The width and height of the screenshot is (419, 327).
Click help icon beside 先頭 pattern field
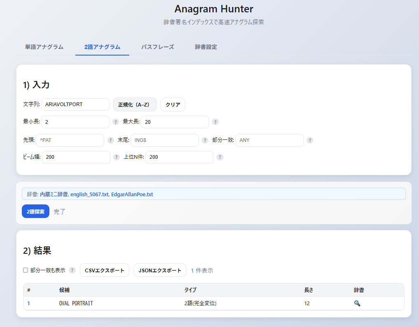tap(111, 140)
